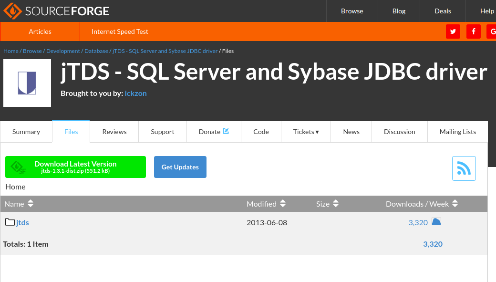496x282 pixels.
Task: Click the Size column header
Action: (x=323, y=204)
